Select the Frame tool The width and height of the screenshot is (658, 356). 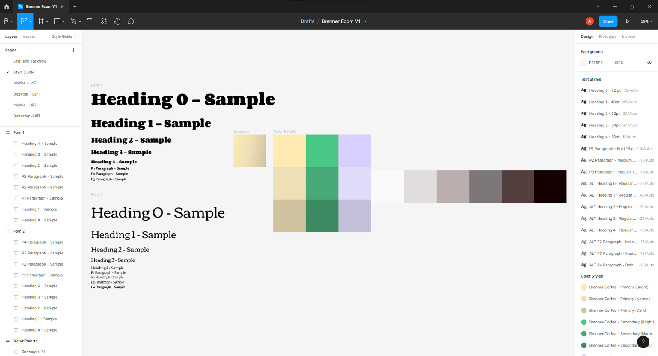pos(41,21)
